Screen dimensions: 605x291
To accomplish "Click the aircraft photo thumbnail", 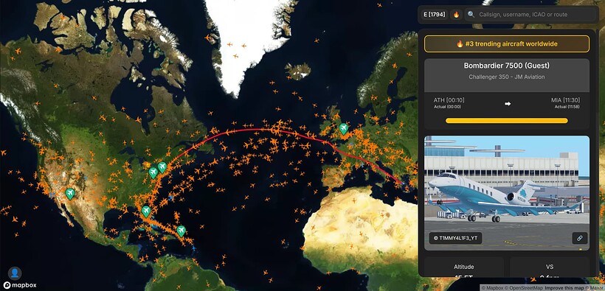I will pos(507,193).
